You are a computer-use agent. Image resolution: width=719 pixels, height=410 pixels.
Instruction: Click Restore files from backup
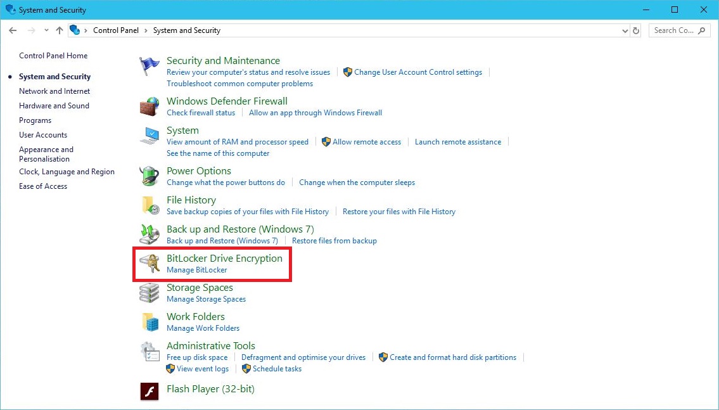[x=334, y=240]
